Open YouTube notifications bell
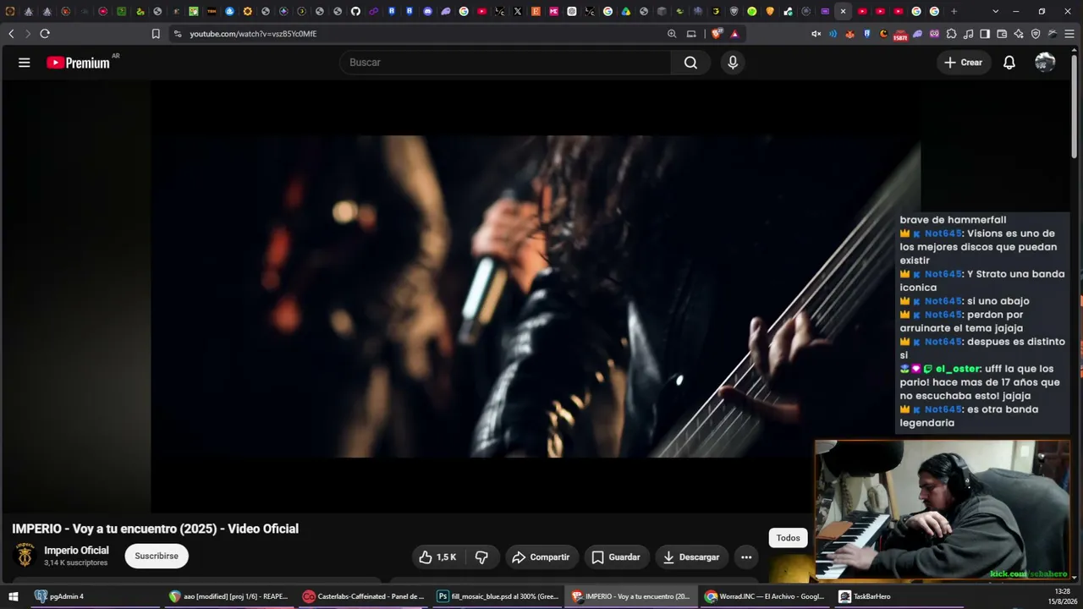 1009,63
